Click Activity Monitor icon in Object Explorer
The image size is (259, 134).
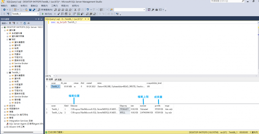[x=28, y=23]
